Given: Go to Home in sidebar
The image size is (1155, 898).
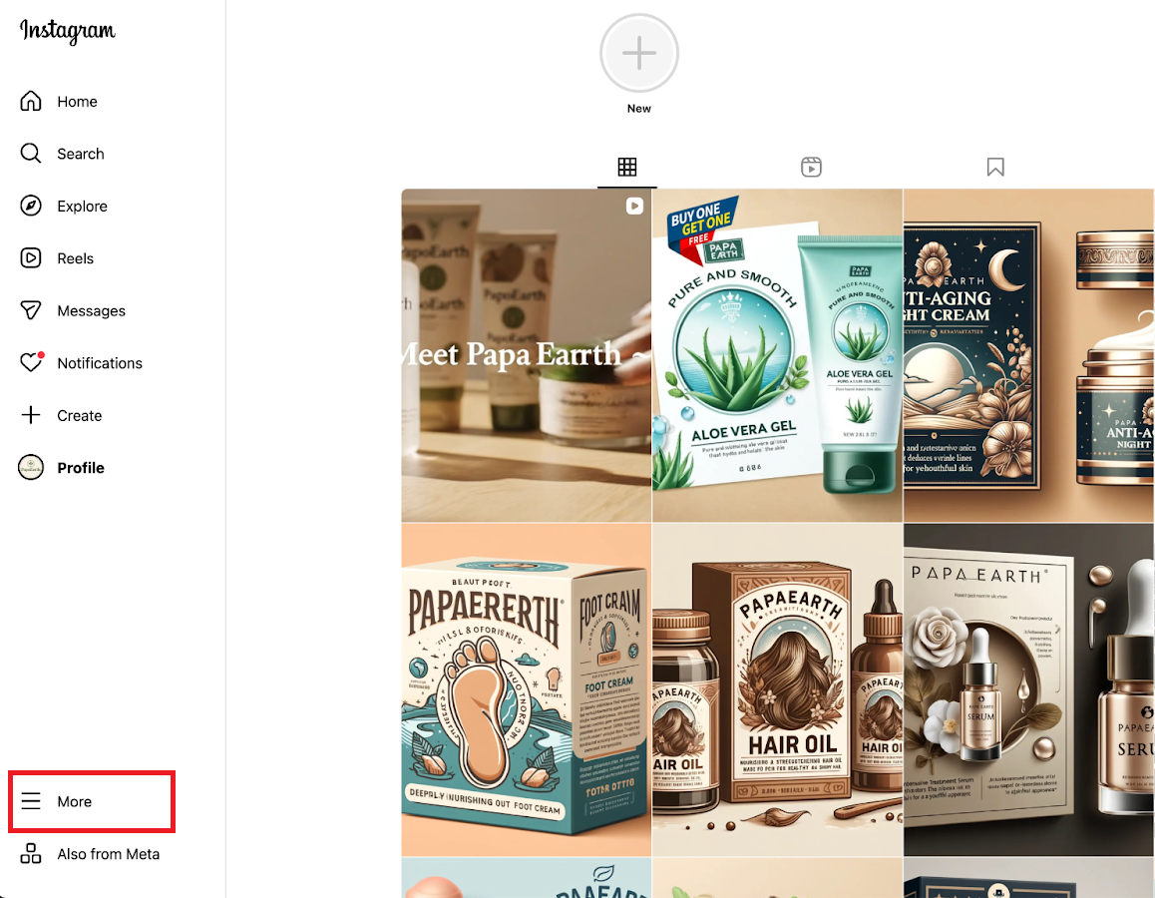Looking at the screenshot, I should pyautogui.click(x=59, y=101).
